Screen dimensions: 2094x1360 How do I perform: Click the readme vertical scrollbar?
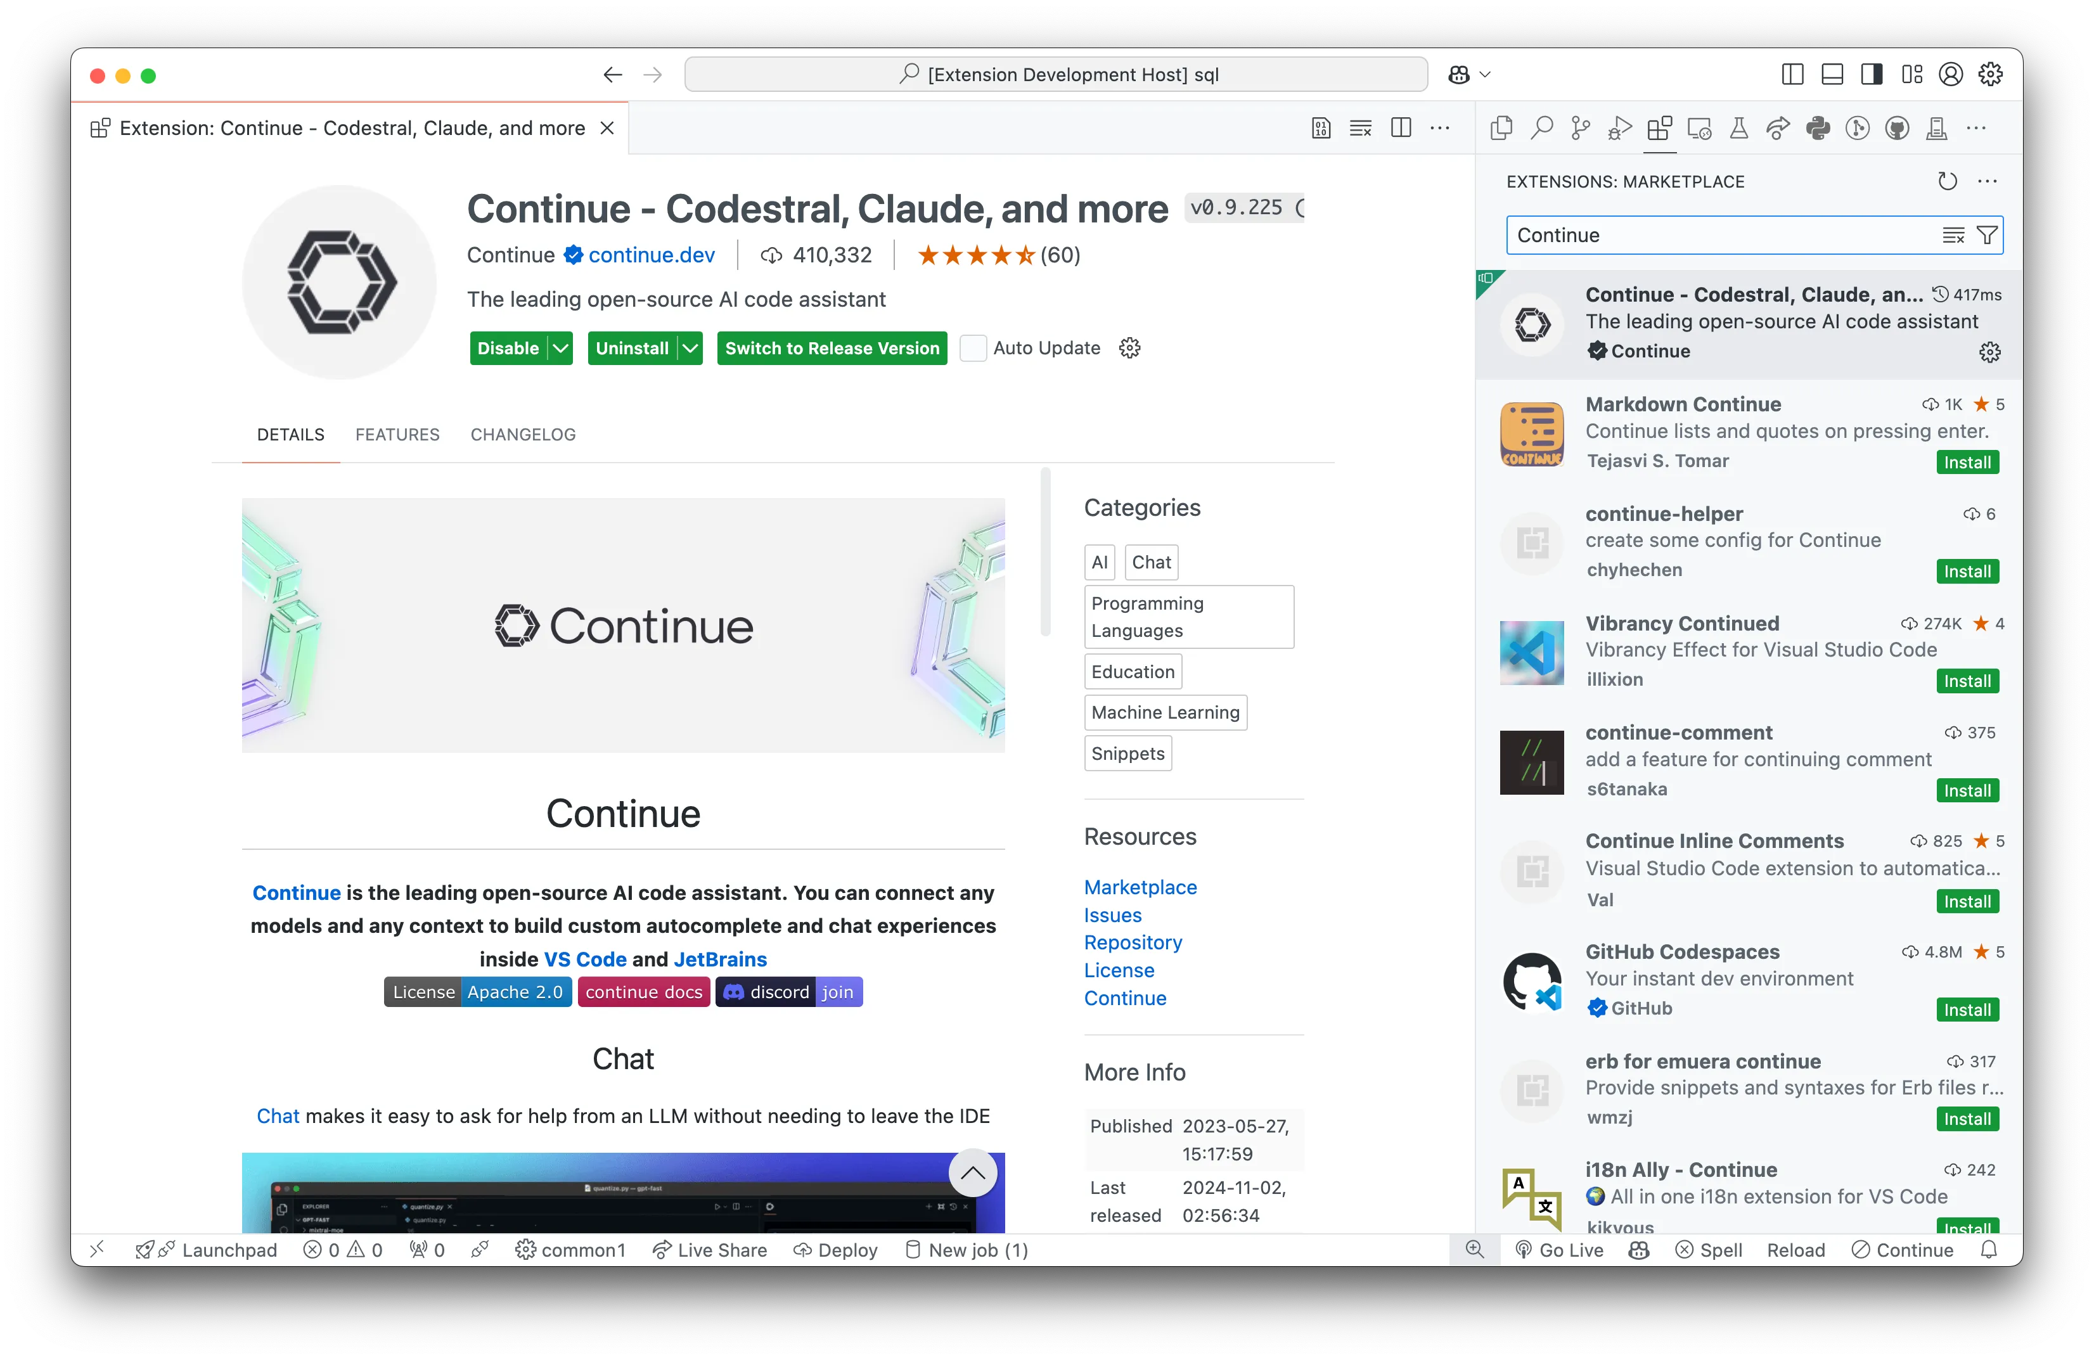(x=1044, y=551)
